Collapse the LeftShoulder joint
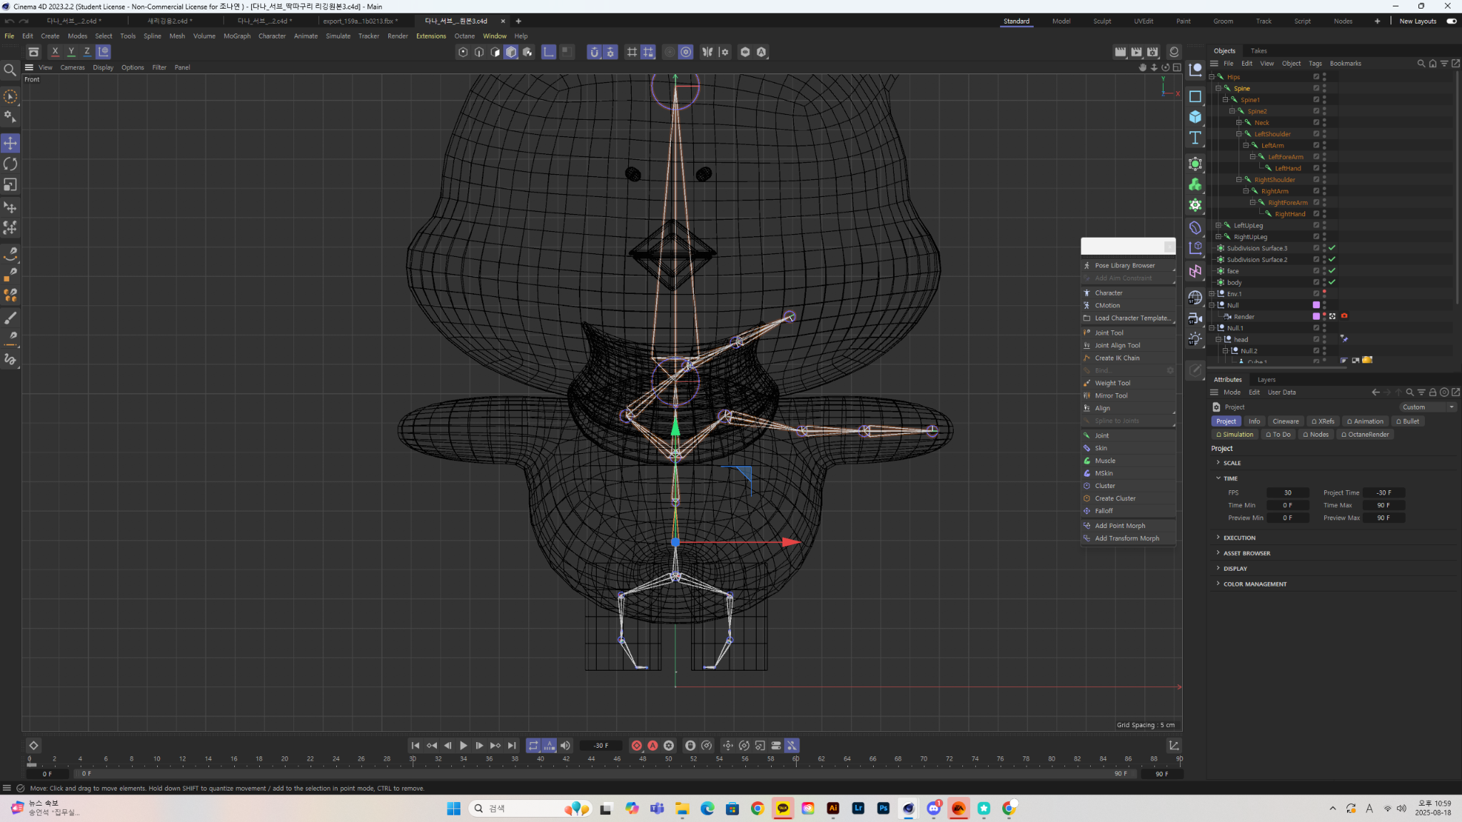1462x822 pixels. [1239, 134]
